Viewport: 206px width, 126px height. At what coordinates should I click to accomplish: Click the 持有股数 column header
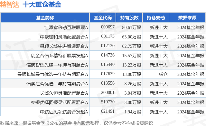(129, 18)
